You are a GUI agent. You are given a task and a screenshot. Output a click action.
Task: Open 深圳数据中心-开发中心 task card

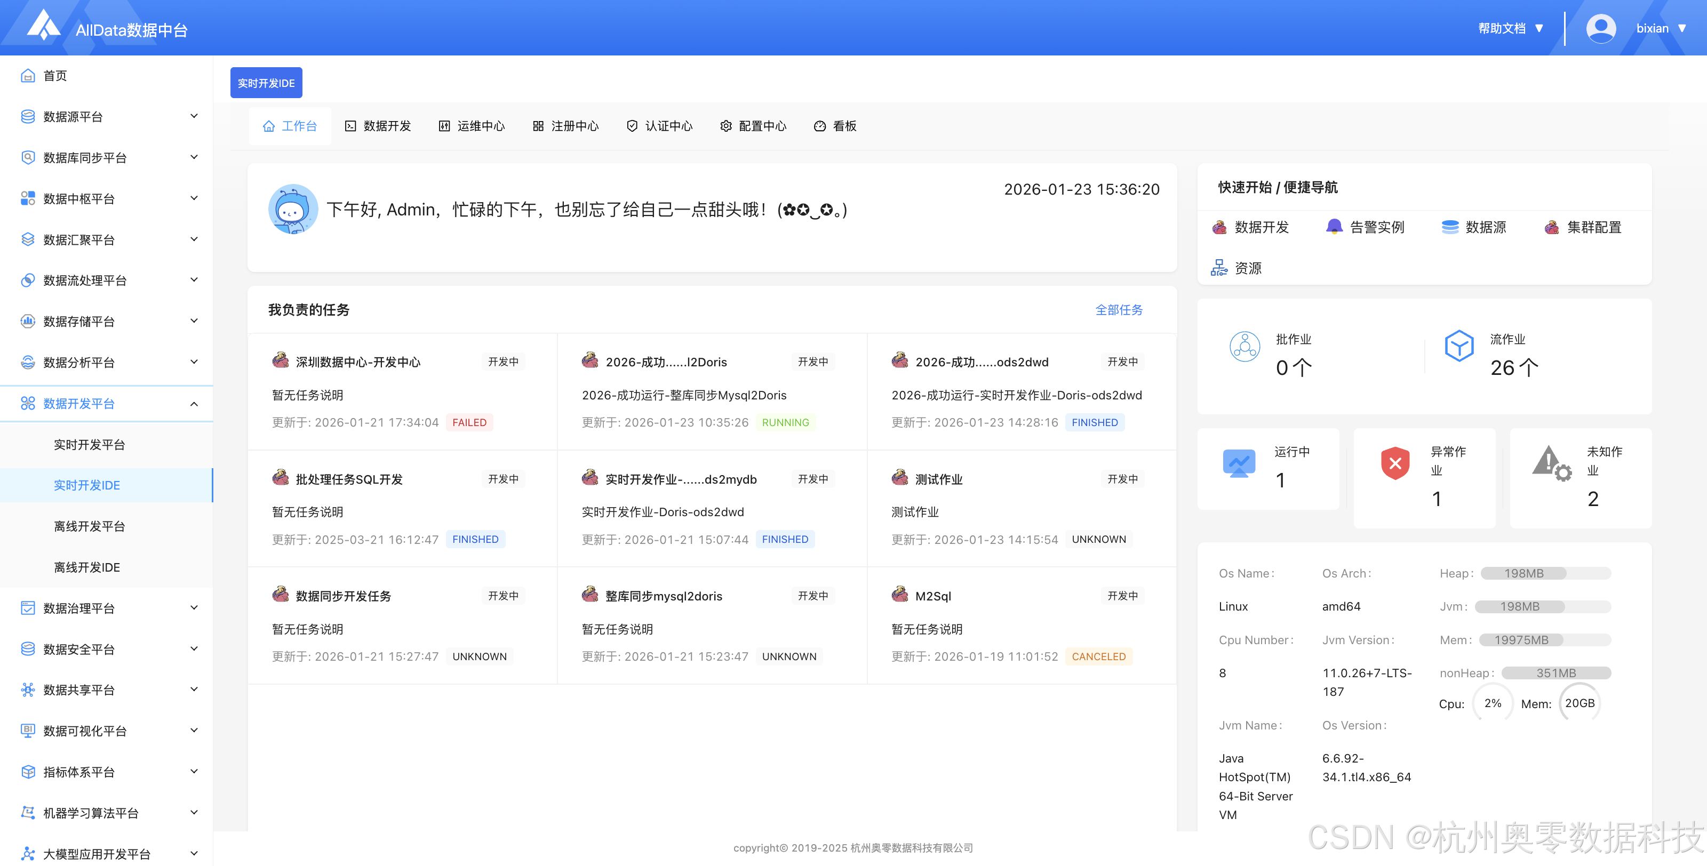tap(358, 362)
